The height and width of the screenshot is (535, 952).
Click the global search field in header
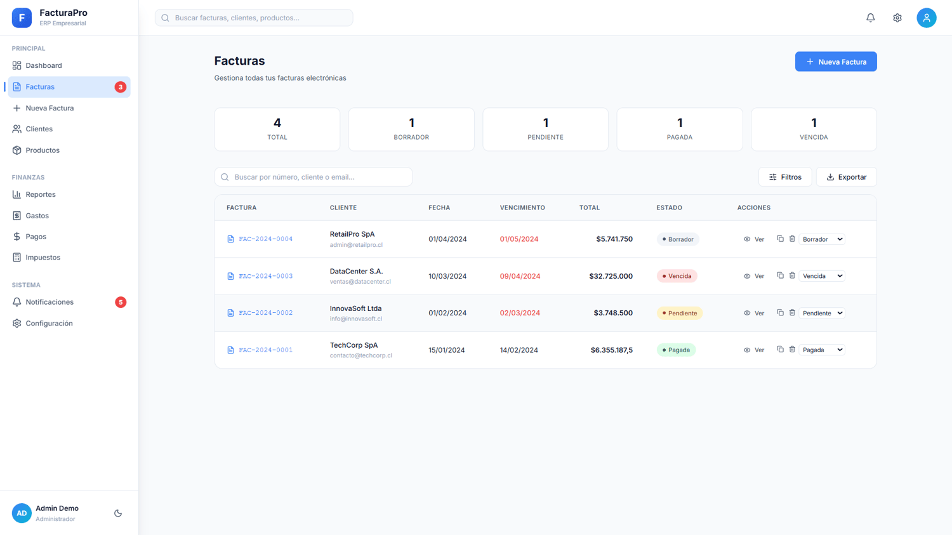pos(254,18)
